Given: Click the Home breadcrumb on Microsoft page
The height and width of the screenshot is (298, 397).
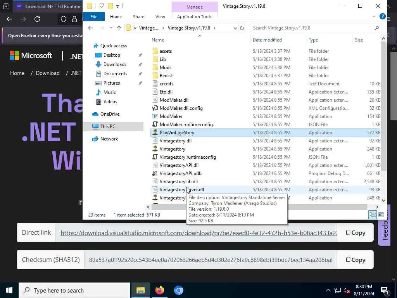Looking at the screenshot, I should (17, 73).
